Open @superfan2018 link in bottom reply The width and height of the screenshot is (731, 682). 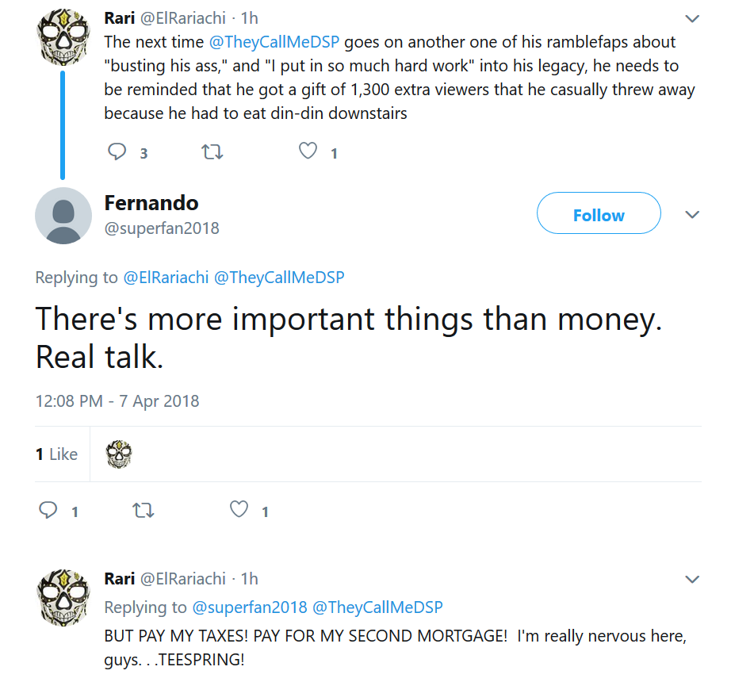click(250, 607)
